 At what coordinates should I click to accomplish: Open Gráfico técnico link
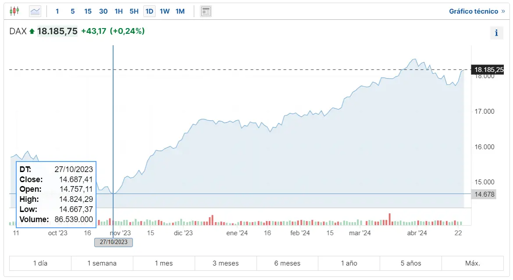click(474, 11)
